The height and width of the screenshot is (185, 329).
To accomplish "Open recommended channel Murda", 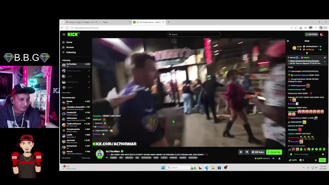I will coord(76,102).
